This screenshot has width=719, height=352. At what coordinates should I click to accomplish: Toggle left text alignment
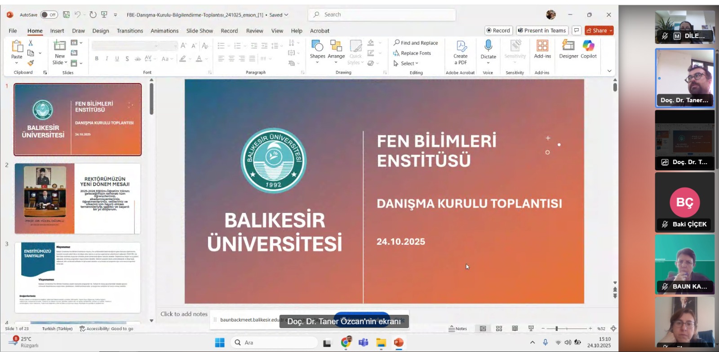point(221,59)
